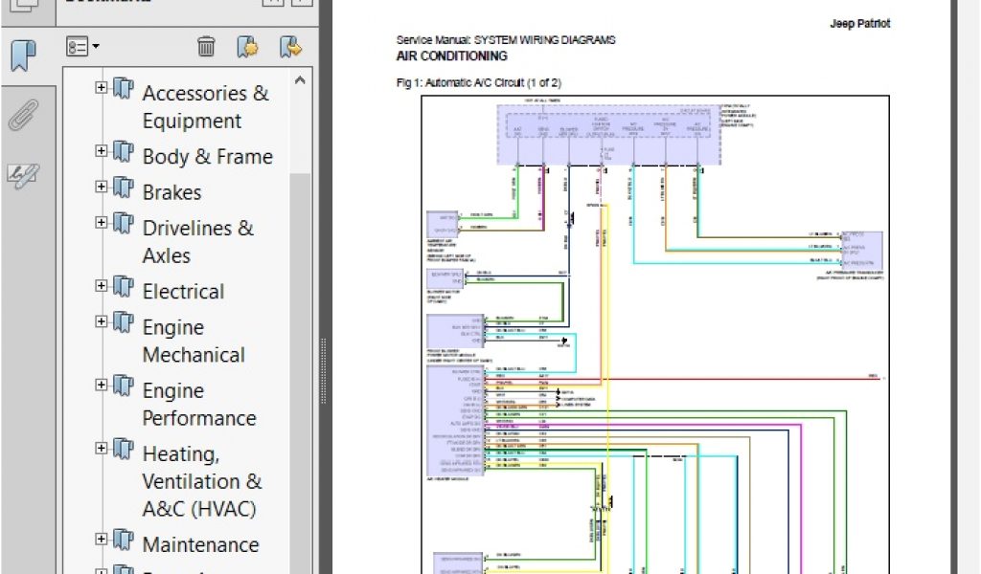Expand the Electrical bookmark tree node
981x574 pixels.
pos(101,285)
